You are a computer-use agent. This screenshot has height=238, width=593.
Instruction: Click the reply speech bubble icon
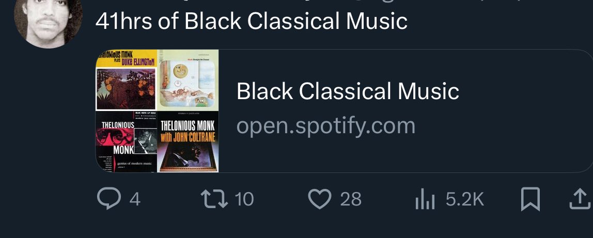(109, 199)
